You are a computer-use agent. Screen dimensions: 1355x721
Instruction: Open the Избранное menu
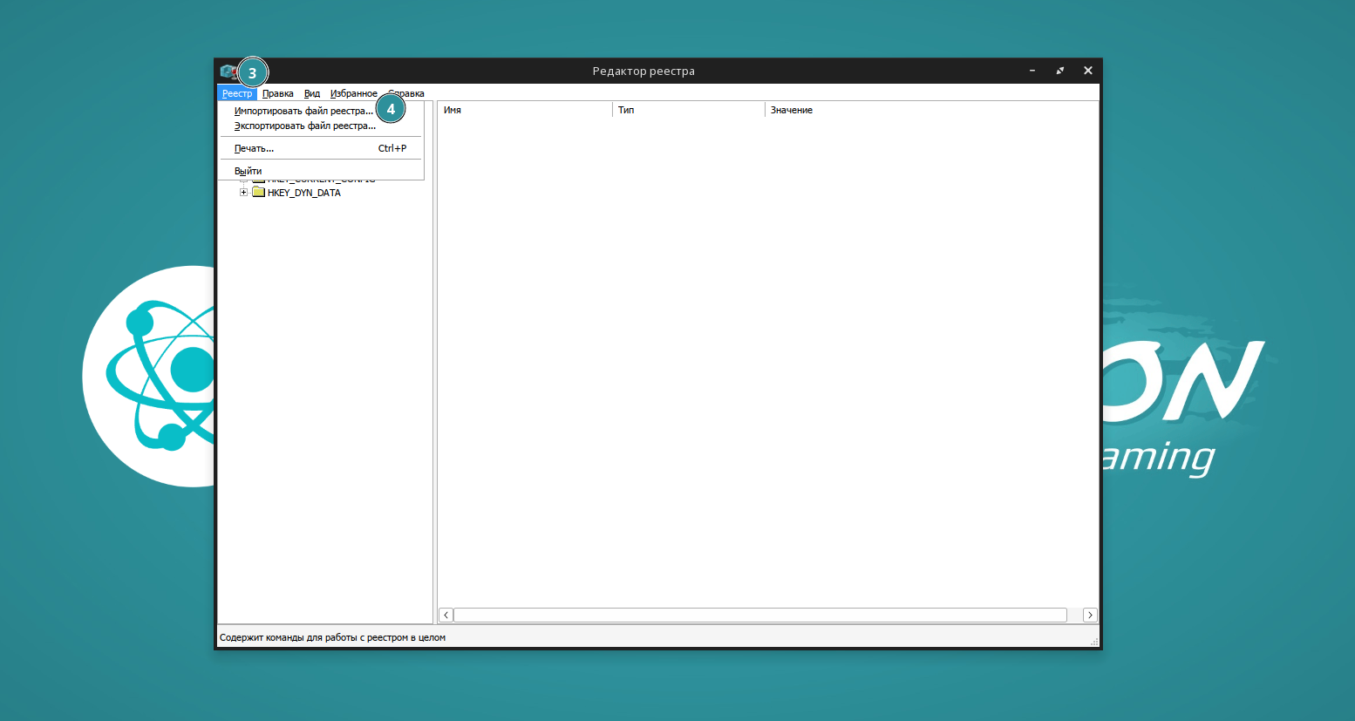353,93
